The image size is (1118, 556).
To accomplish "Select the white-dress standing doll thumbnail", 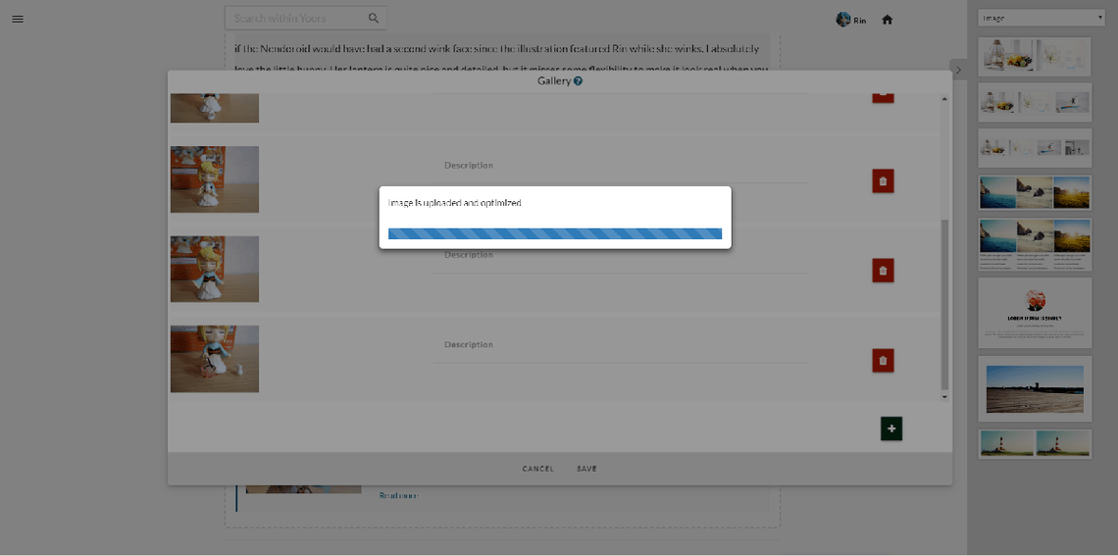I will pos(215,179).
